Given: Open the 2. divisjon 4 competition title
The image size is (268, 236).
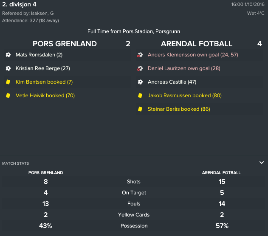Looking at the screenshot, I should (19, 4).
